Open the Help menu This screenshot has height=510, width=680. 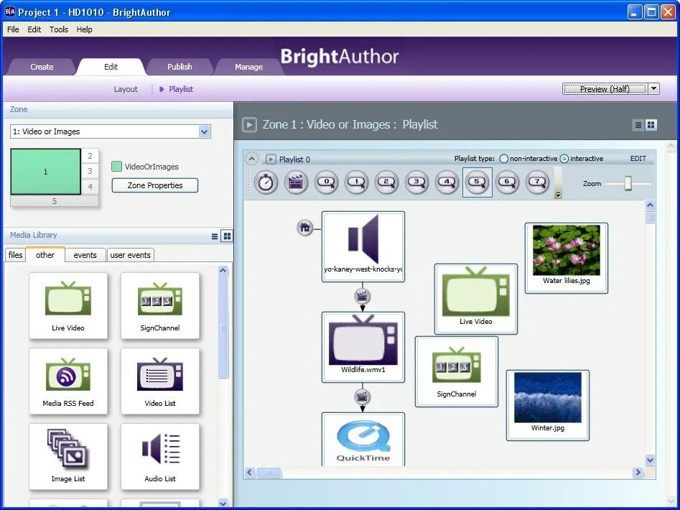(84, 29)
